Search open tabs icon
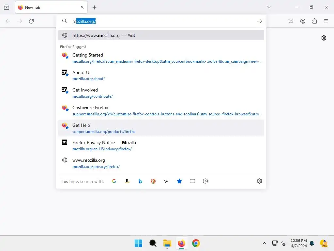334x251 pixels. pos(192,181)
